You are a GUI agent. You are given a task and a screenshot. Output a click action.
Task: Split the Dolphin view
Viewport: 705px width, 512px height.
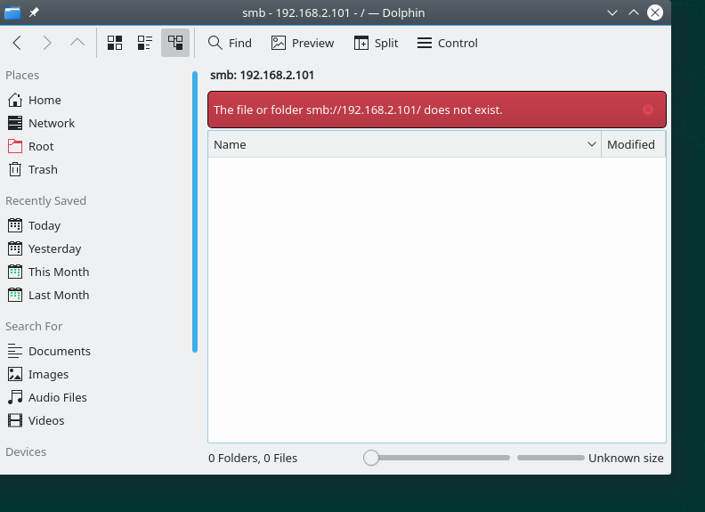pos(376,43)
